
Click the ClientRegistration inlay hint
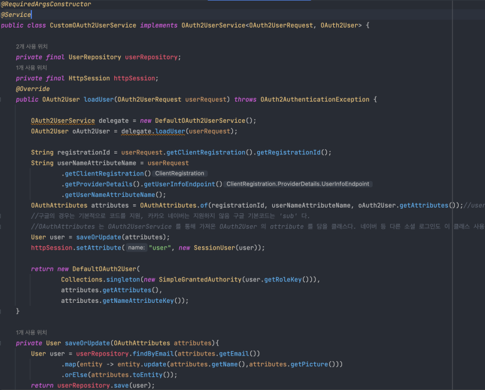tap(179, 173)
